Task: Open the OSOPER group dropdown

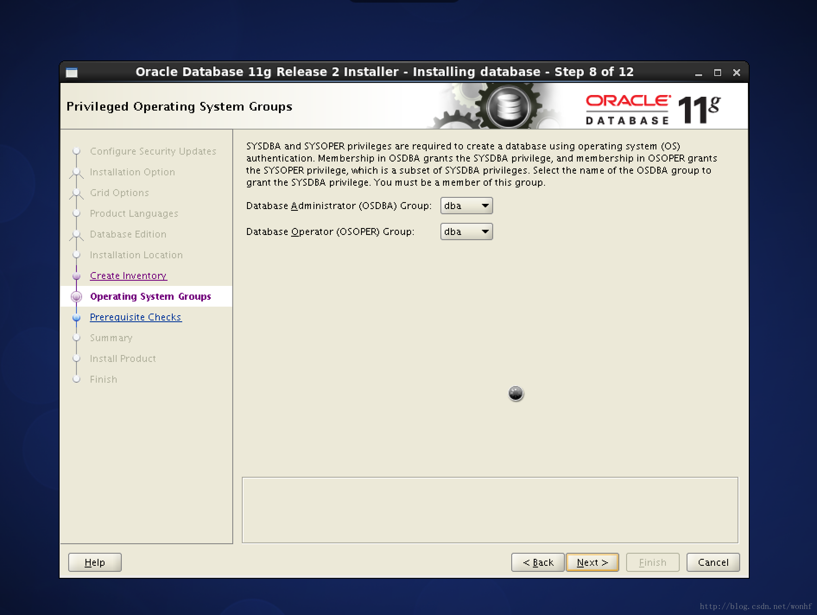Action: pos(466,231)
